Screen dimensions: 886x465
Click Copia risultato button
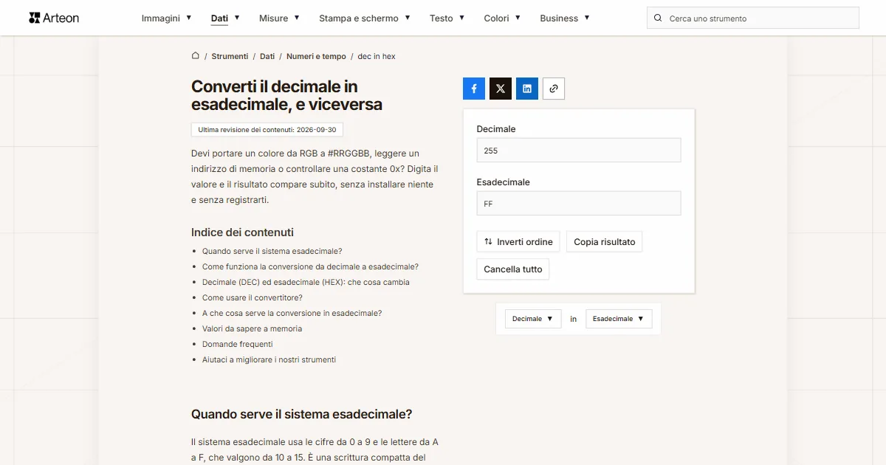(x=605, y=242)
